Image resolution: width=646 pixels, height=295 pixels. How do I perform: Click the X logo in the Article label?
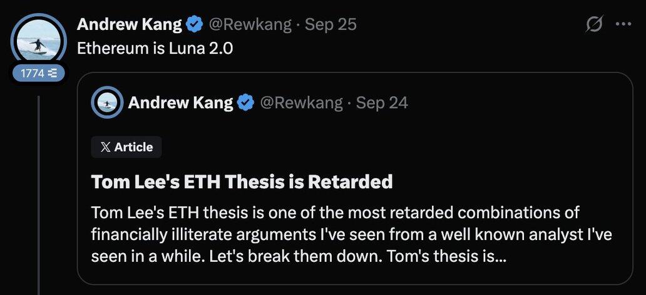click(x=106, y=147)
